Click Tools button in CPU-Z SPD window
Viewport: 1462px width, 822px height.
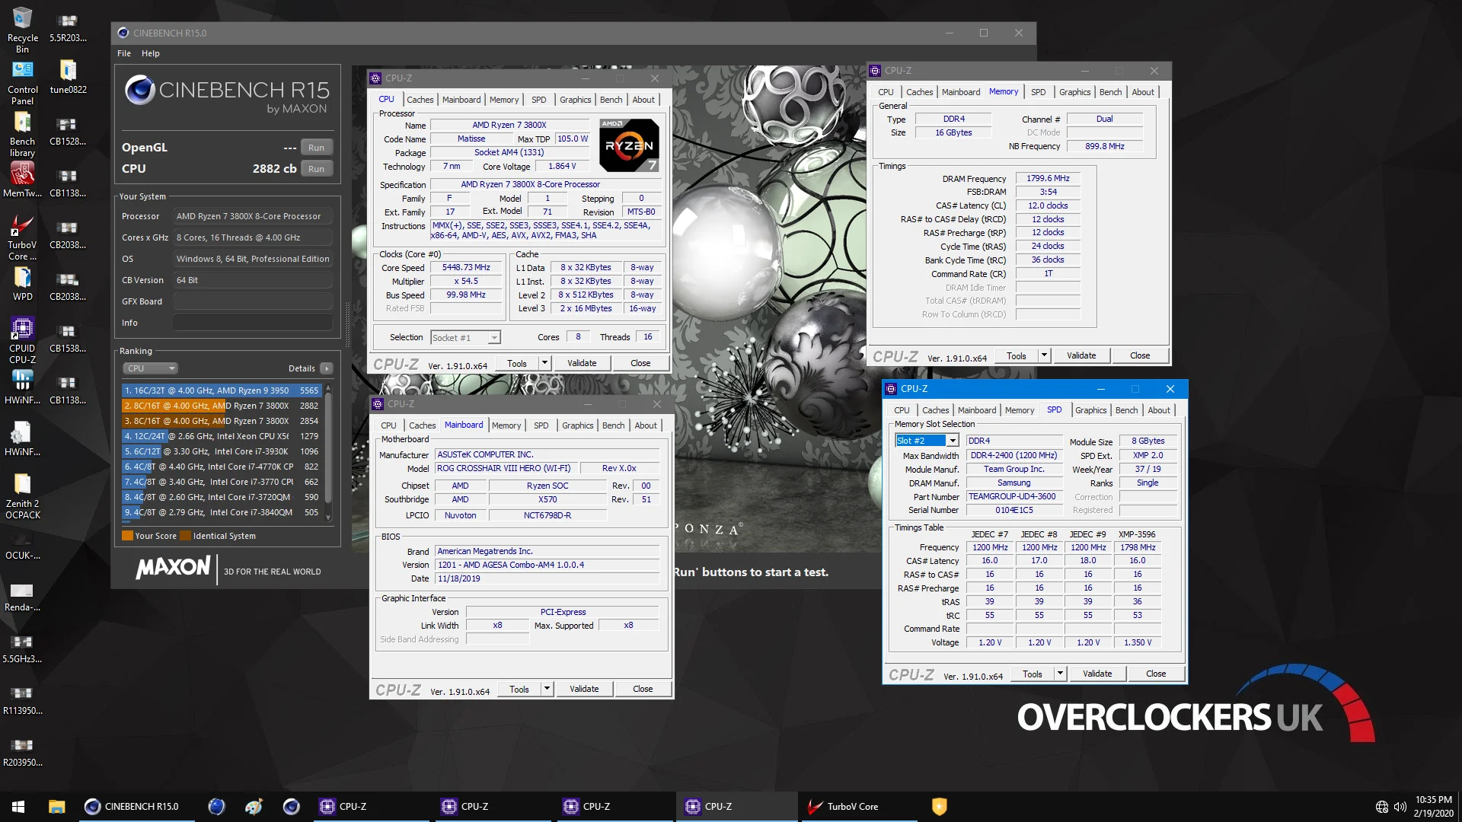point(1033,674)
